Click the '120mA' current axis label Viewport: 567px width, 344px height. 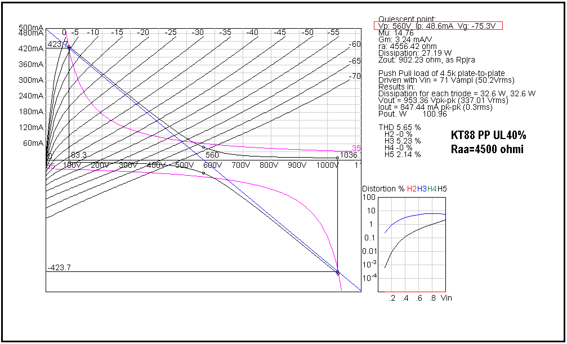tap(32, 128)
